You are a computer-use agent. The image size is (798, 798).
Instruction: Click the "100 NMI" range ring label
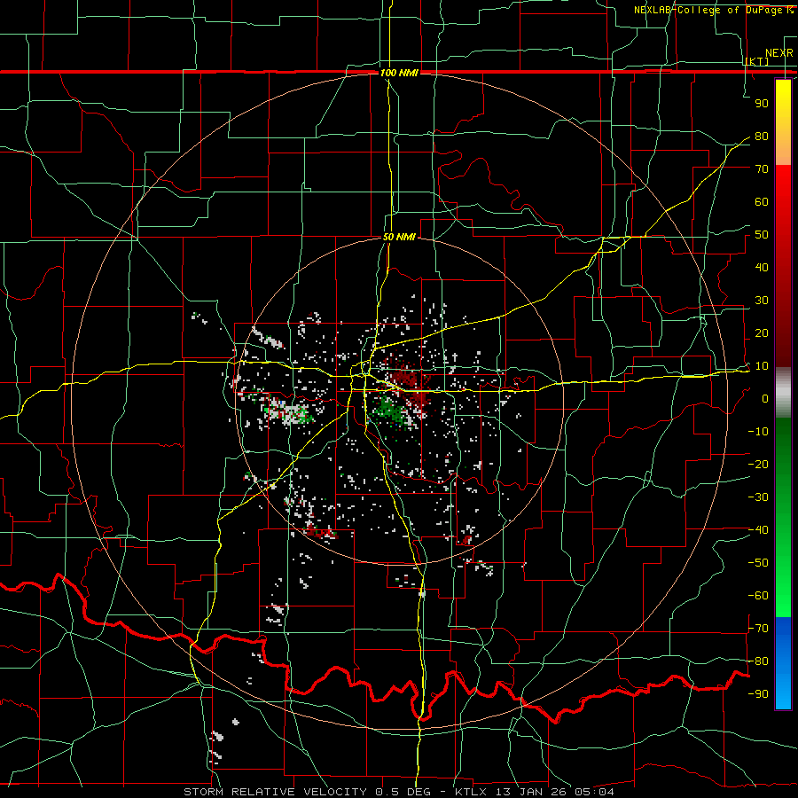[x=399, y=73]
